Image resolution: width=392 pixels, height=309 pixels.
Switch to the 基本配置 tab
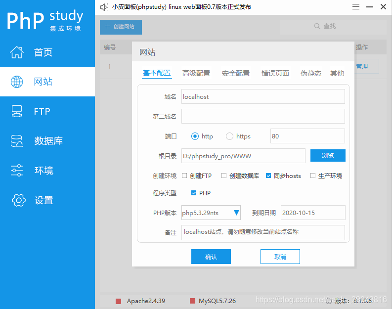point(157,73)
